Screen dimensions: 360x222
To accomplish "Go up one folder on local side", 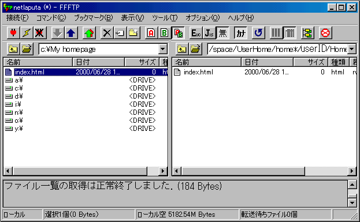I will (x=13, y=49).
